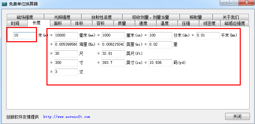This screenshot has width=255, height=124.
Task: Click the 丈 field showing 3
Action: (x=66, y=72)
